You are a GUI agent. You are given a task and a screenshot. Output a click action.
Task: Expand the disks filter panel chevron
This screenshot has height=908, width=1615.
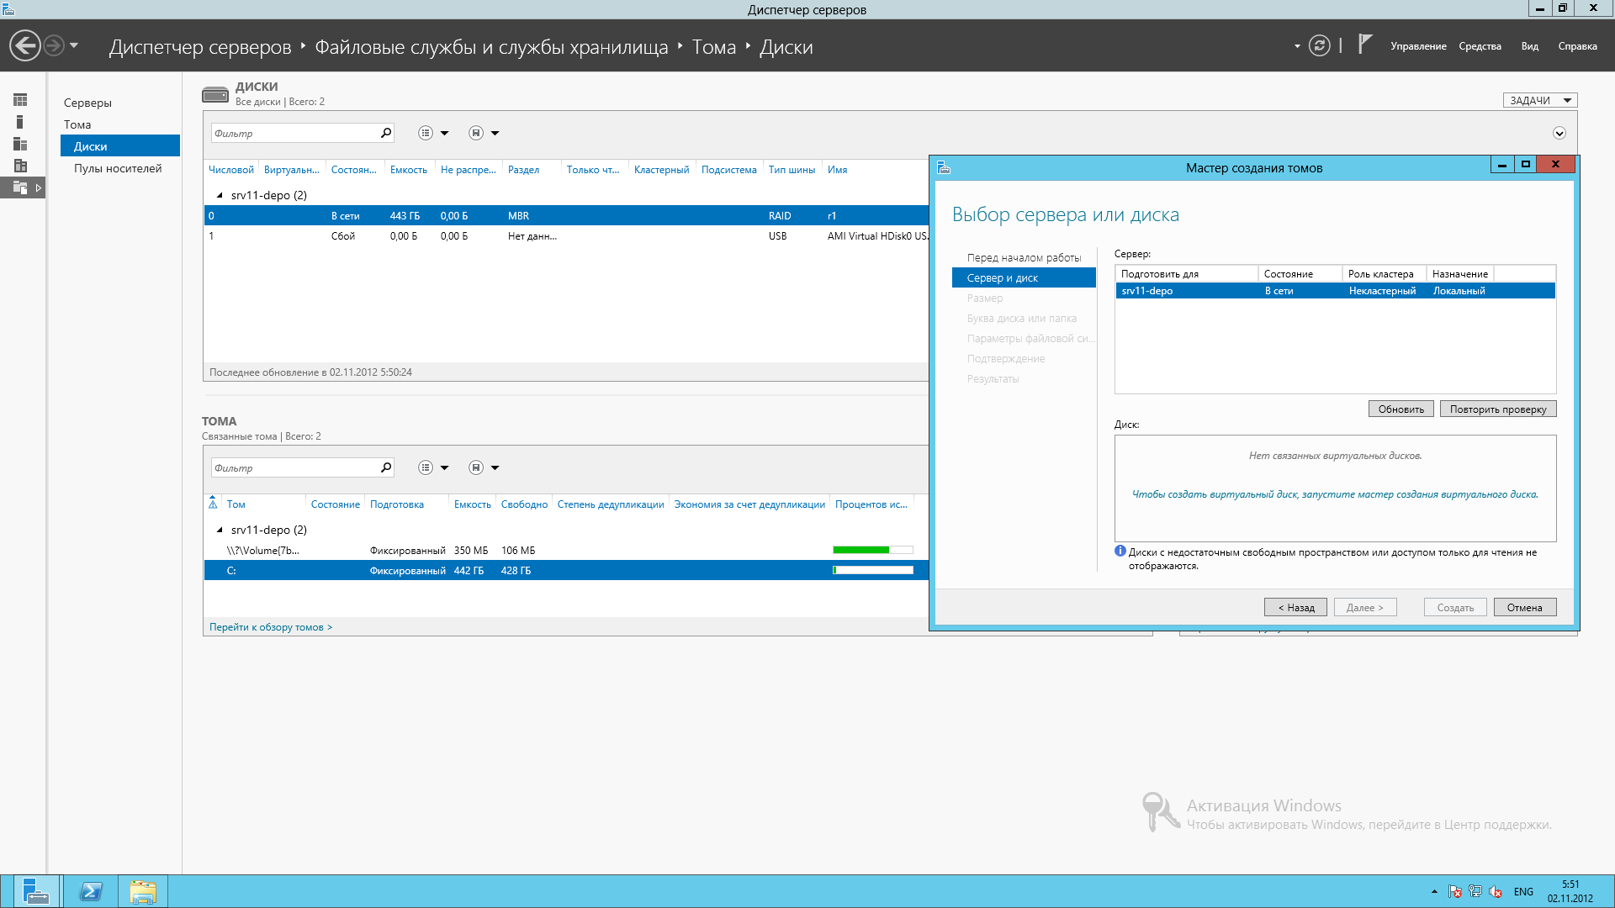(x=1559, y=133)
